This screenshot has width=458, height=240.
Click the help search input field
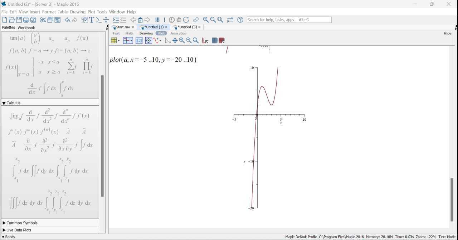pos(289,20)
